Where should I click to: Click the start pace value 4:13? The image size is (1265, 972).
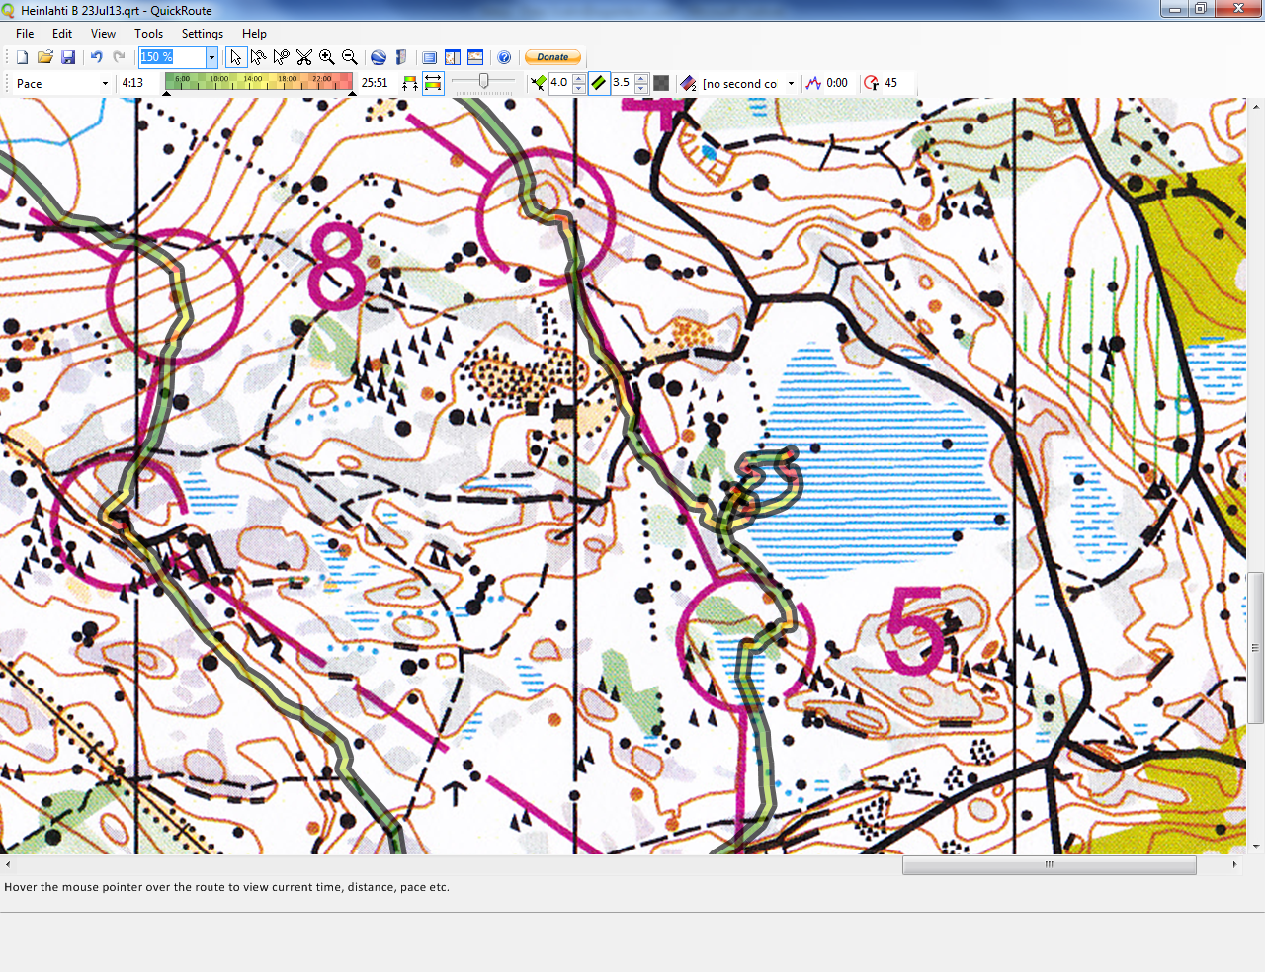(132, 83)
